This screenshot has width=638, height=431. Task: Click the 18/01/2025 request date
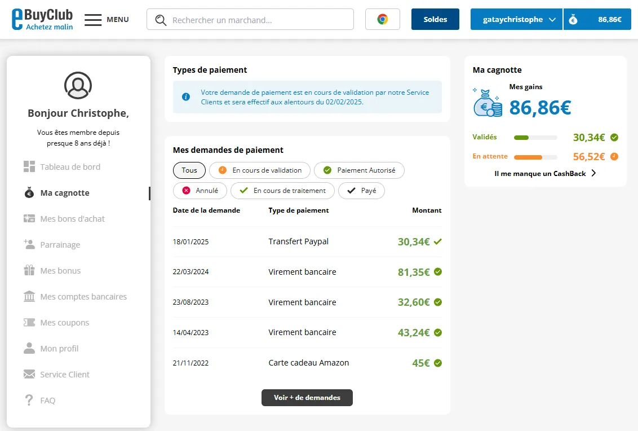pos(191,241)
